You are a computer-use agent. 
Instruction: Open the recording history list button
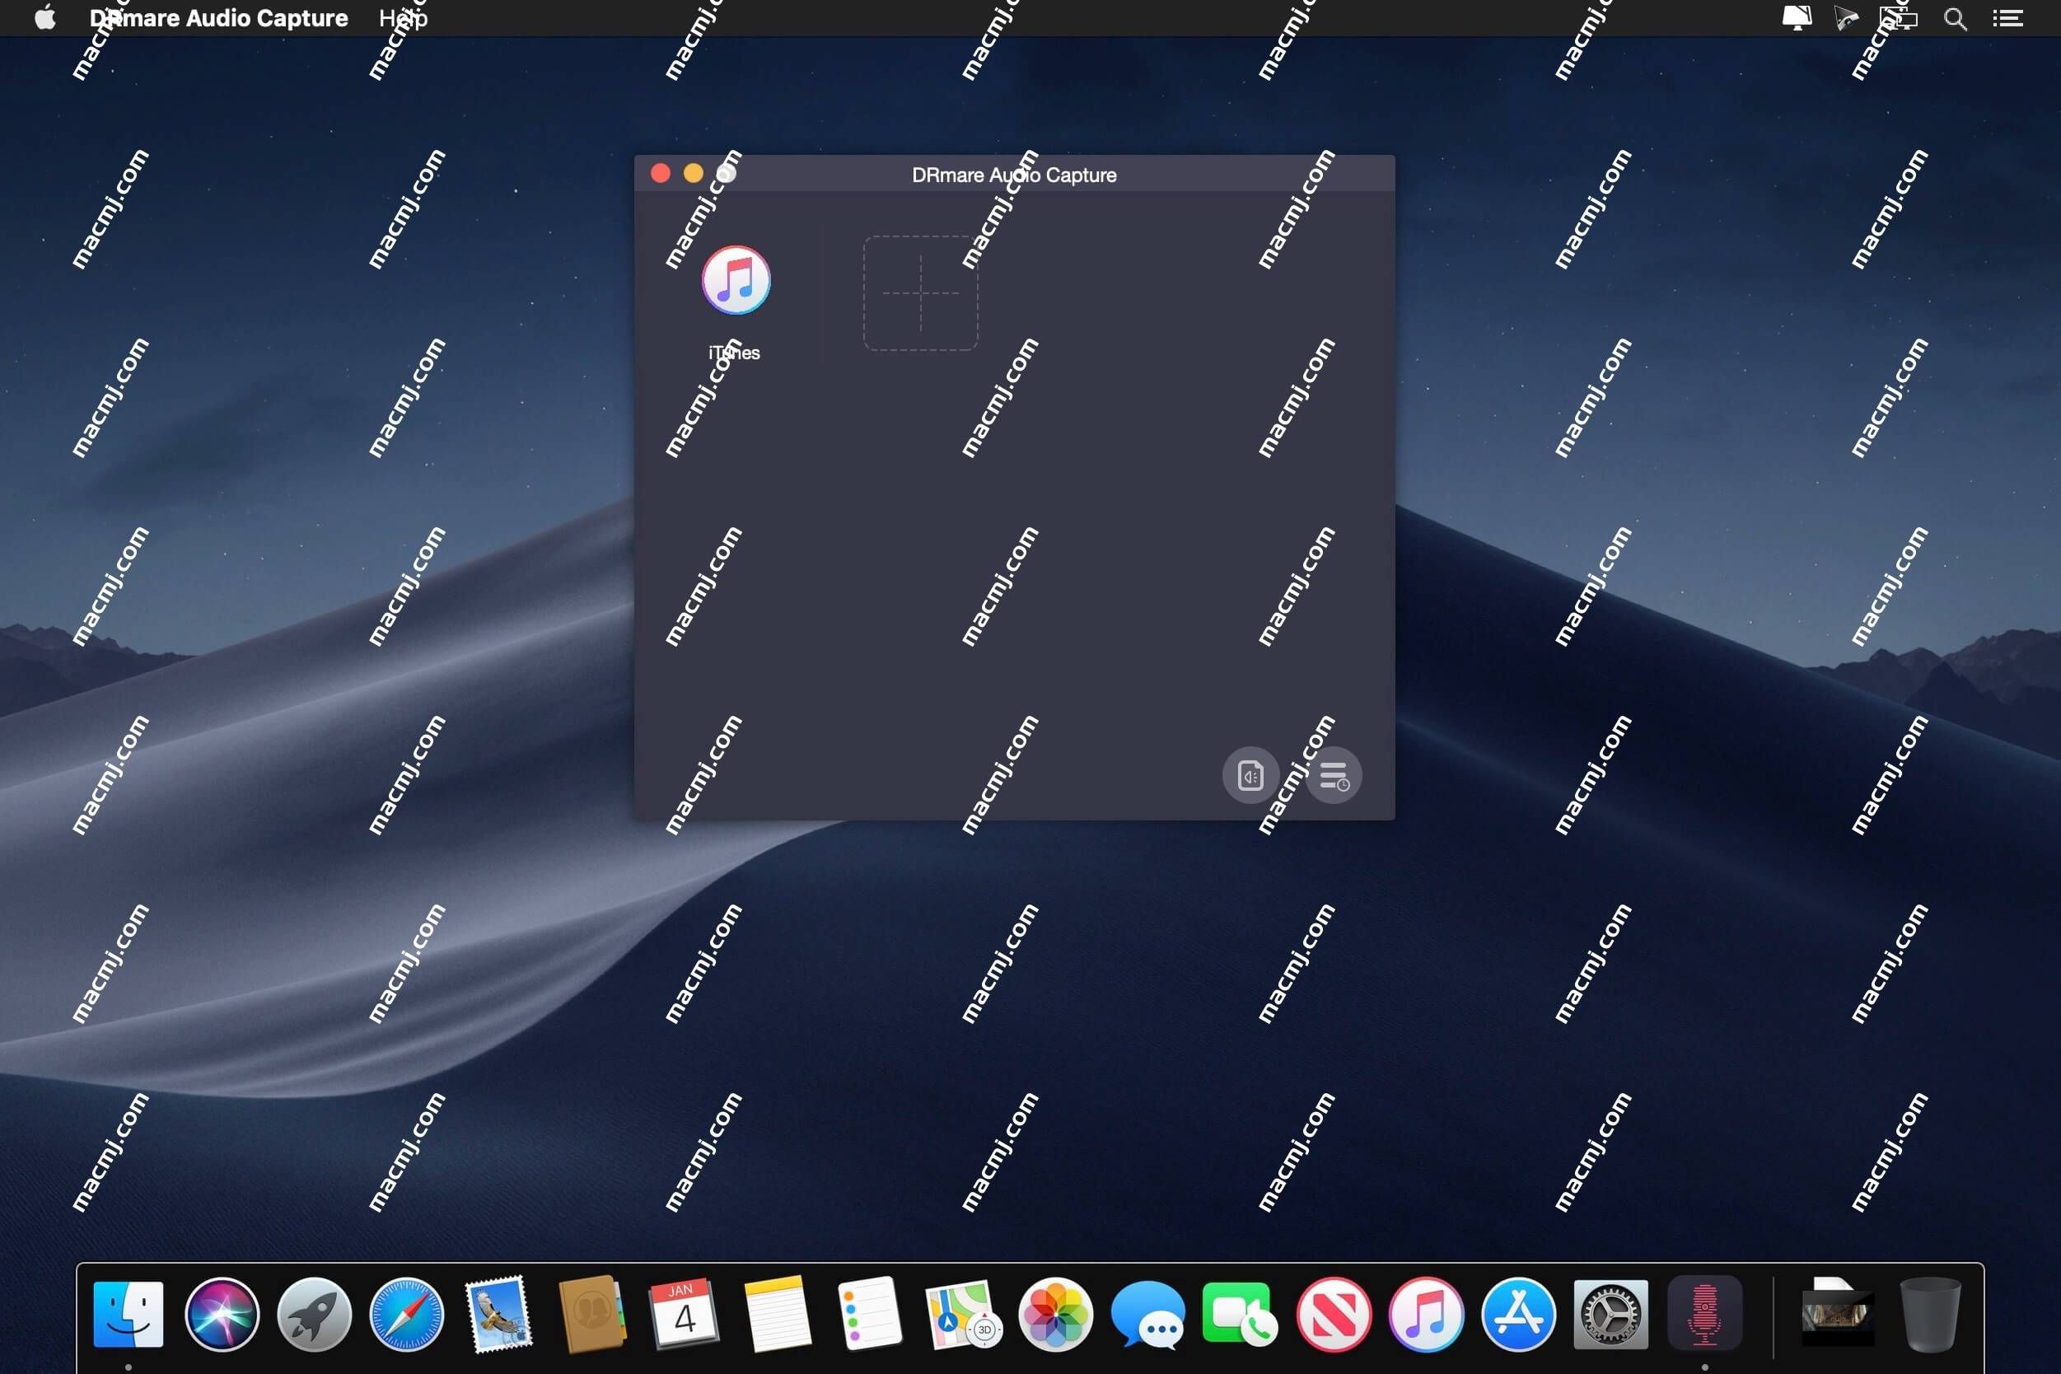(1334, 775)
